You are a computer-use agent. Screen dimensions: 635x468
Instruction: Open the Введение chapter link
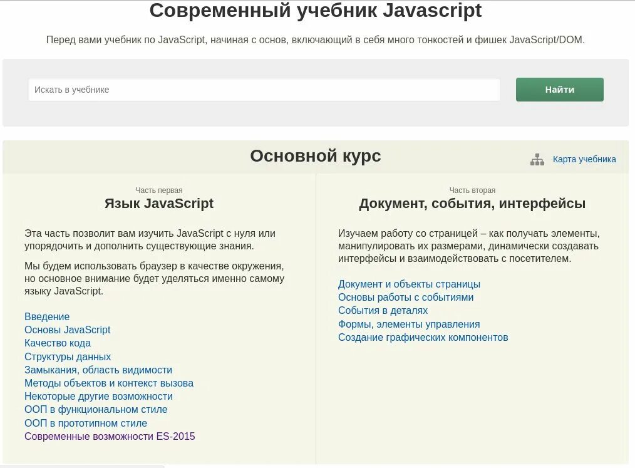coord(47,316)
